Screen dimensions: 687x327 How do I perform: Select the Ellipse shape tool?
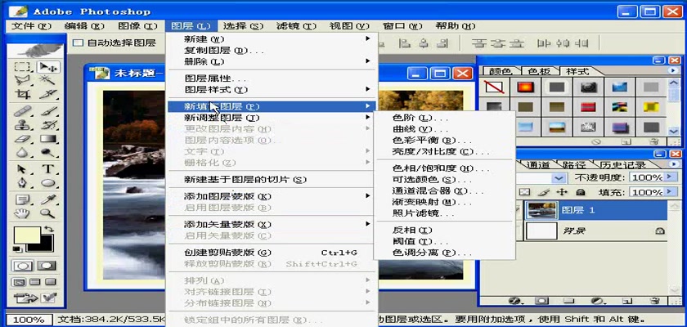[x=47, y=183]
